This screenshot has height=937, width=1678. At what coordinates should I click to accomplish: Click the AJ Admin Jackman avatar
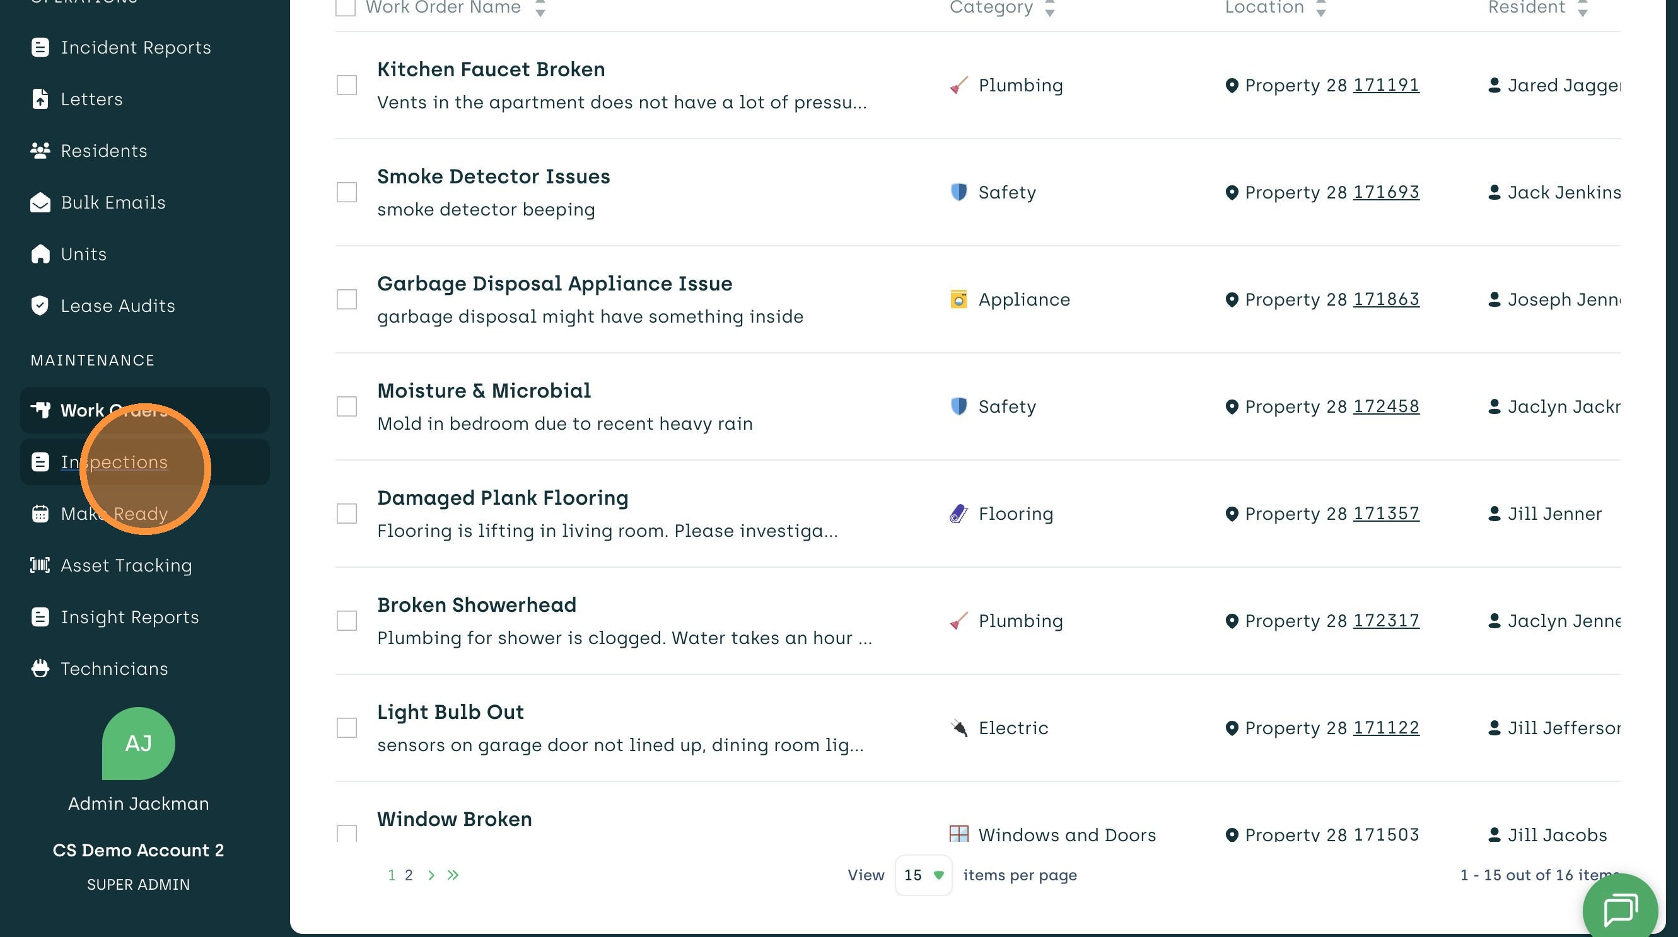pos(139,743)
